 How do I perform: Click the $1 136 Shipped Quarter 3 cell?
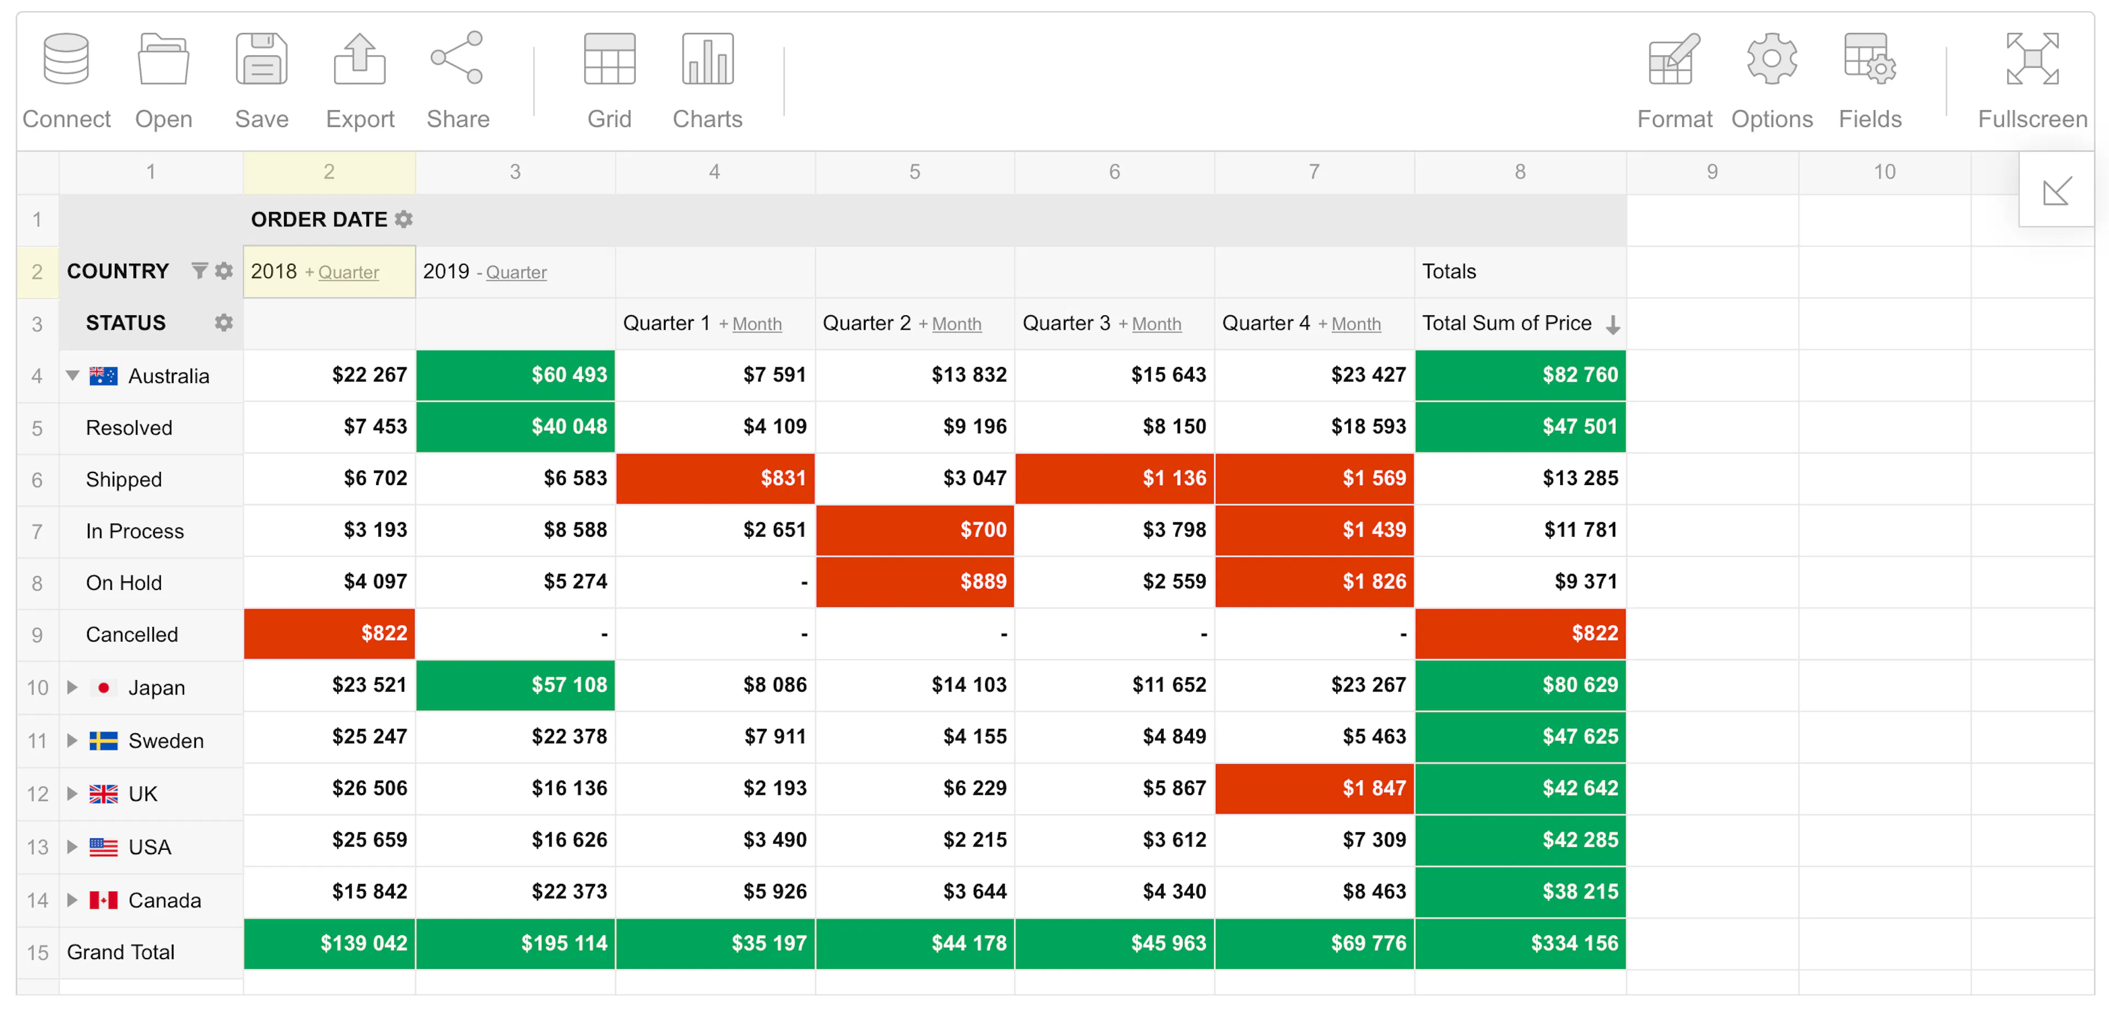coord(1115,478)
